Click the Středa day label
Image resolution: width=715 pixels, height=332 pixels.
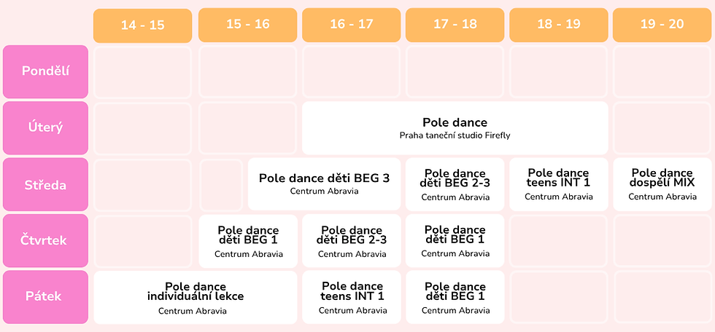tap(45, 184)
